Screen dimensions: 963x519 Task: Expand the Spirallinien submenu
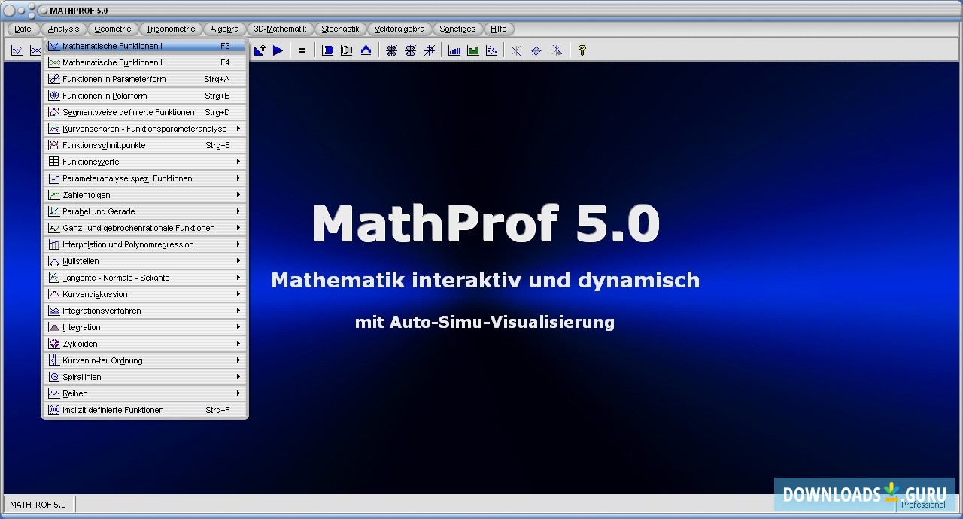(x=239, y=376)
